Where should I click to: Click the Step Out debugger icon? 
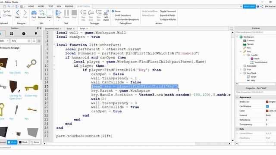pos(99,13)
